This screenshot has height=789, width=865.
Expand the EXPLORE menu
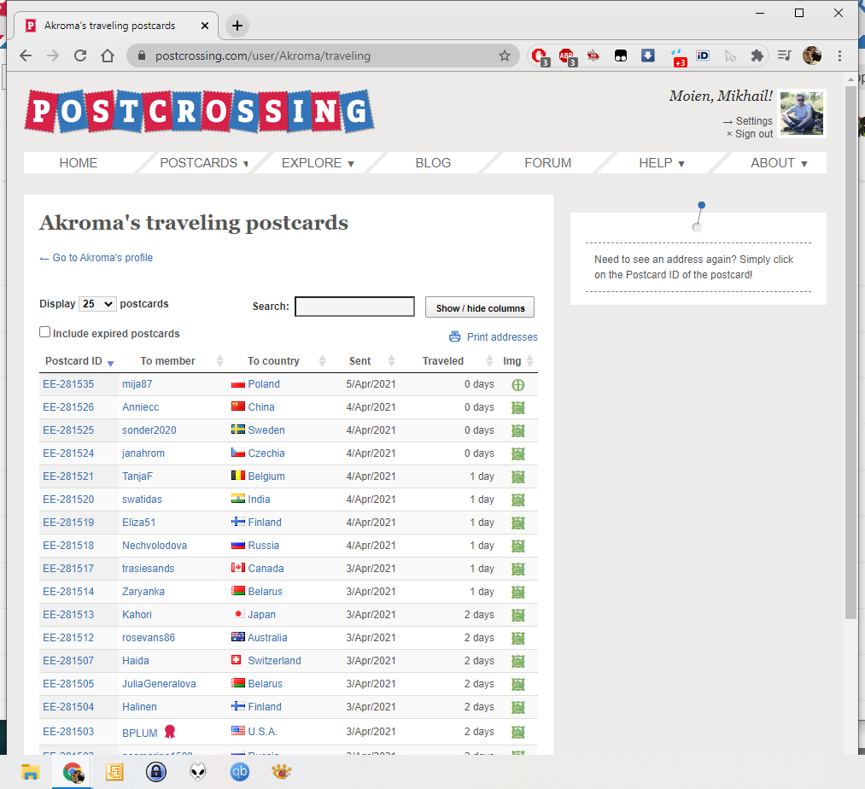click(x=318, y=163)
